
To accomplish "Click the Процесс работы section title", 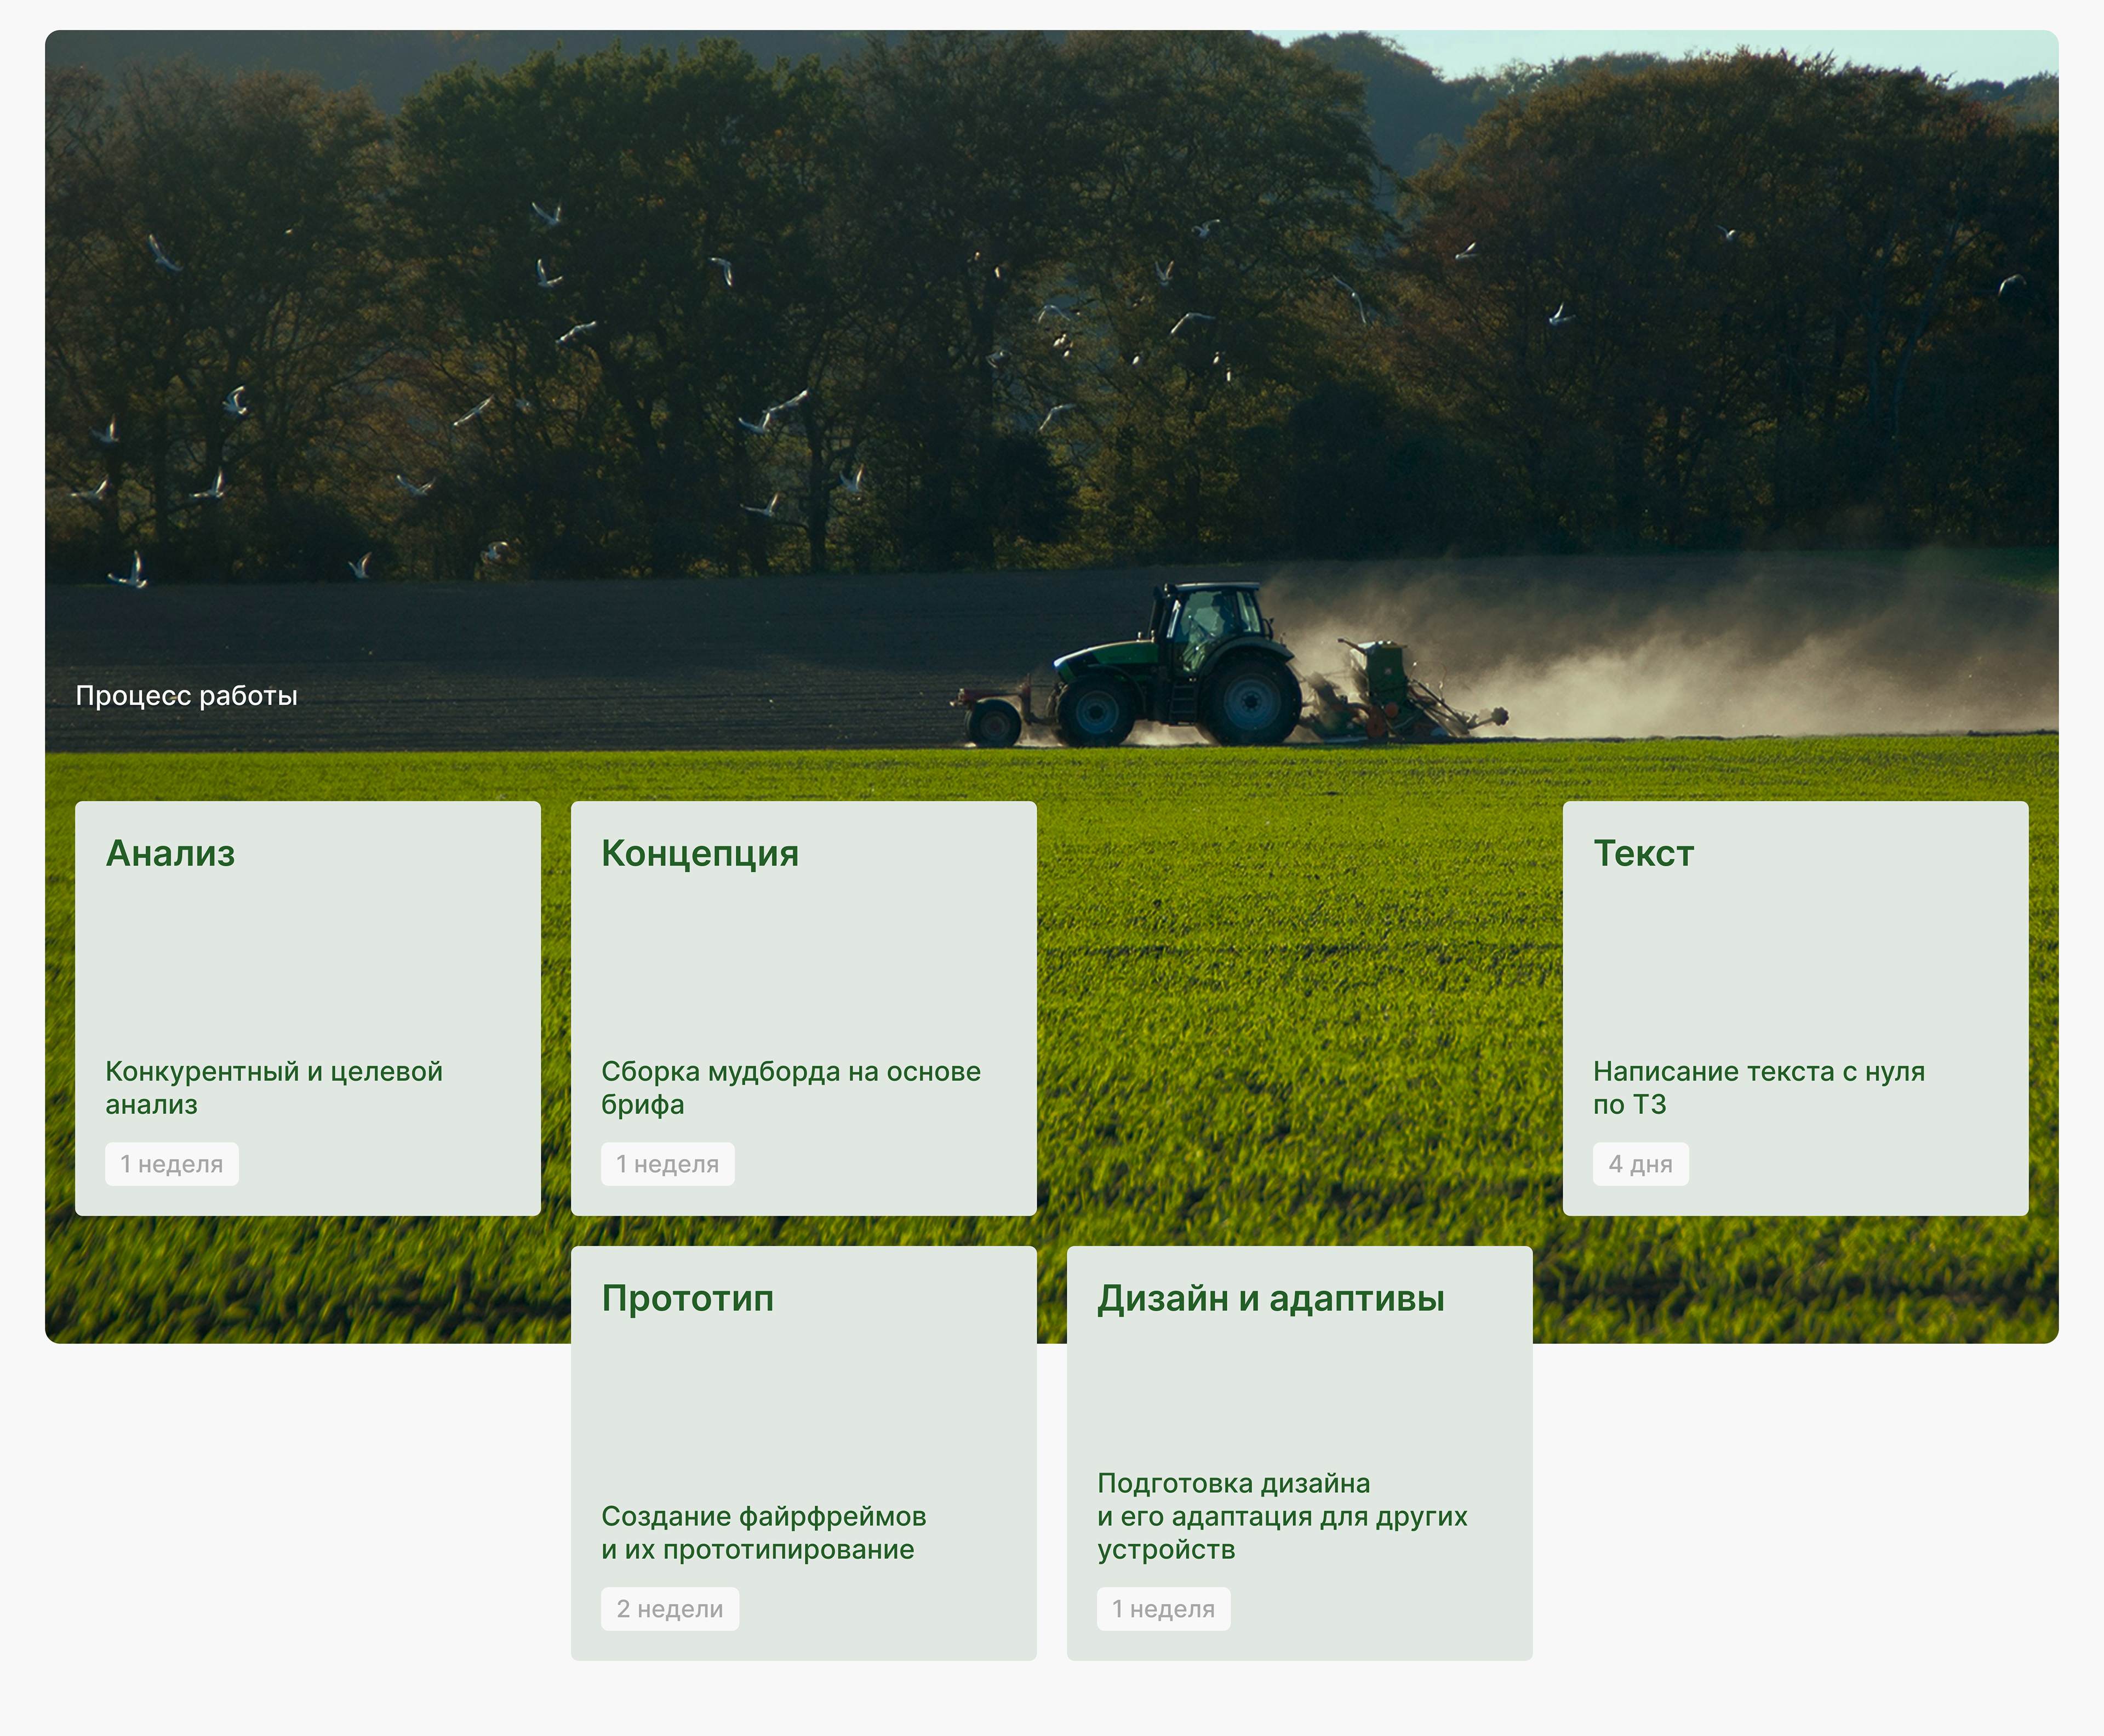I will click(x=186, y=695).
